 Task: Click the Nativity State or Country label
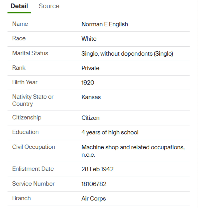(x=33, y=100)
